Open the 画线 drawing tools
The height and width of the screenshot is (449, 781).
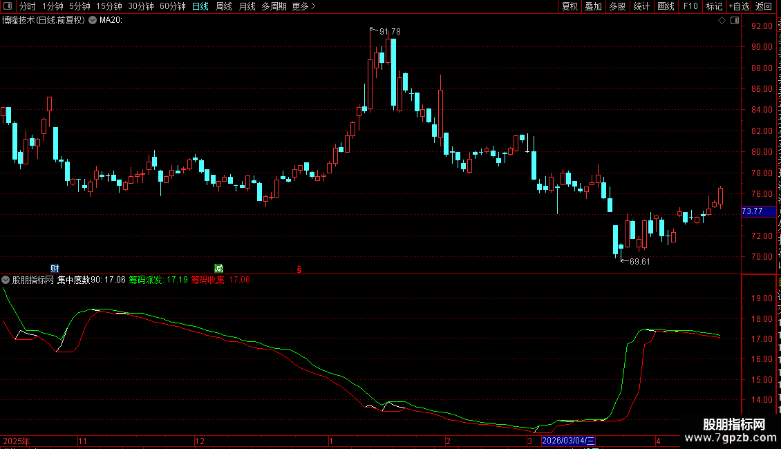click(x=666, y=6)
